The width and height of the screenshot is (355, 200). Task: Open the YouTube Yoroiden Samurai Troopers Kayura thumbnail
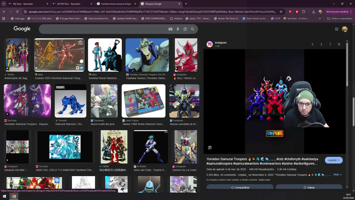click(27, 101)
